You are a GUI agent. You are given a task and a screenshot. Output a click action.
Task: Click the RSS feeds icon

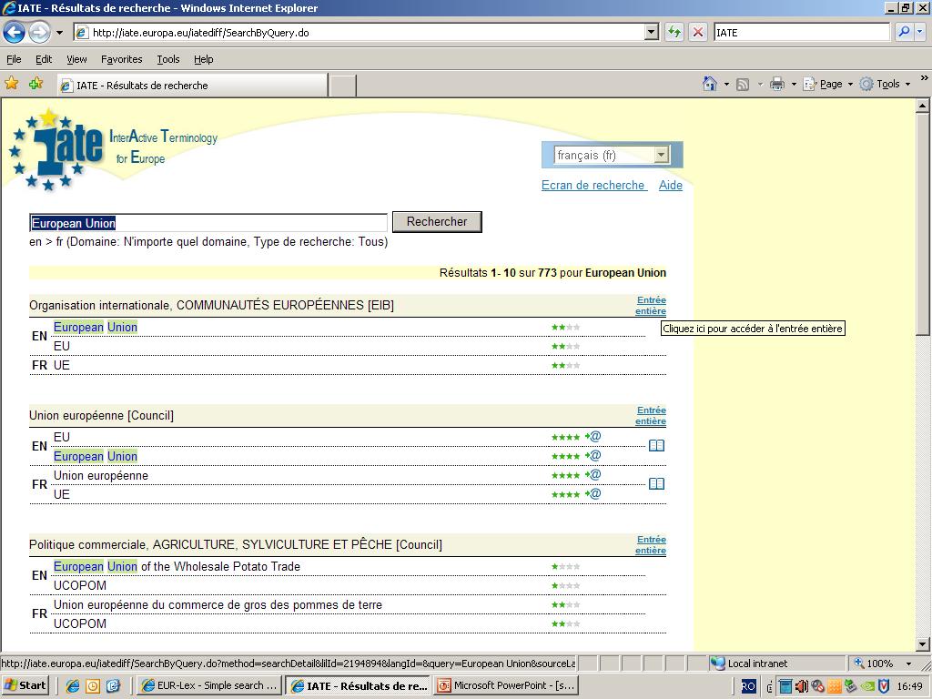coord(743,85)
